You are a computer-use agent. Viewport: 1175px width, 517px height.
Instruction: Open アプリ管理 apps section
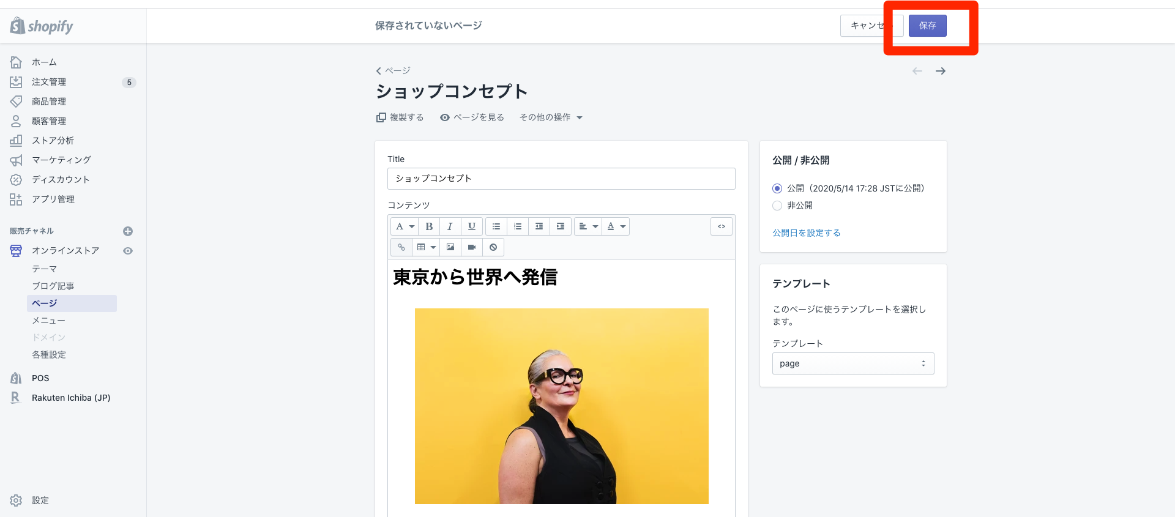point(53,199)
